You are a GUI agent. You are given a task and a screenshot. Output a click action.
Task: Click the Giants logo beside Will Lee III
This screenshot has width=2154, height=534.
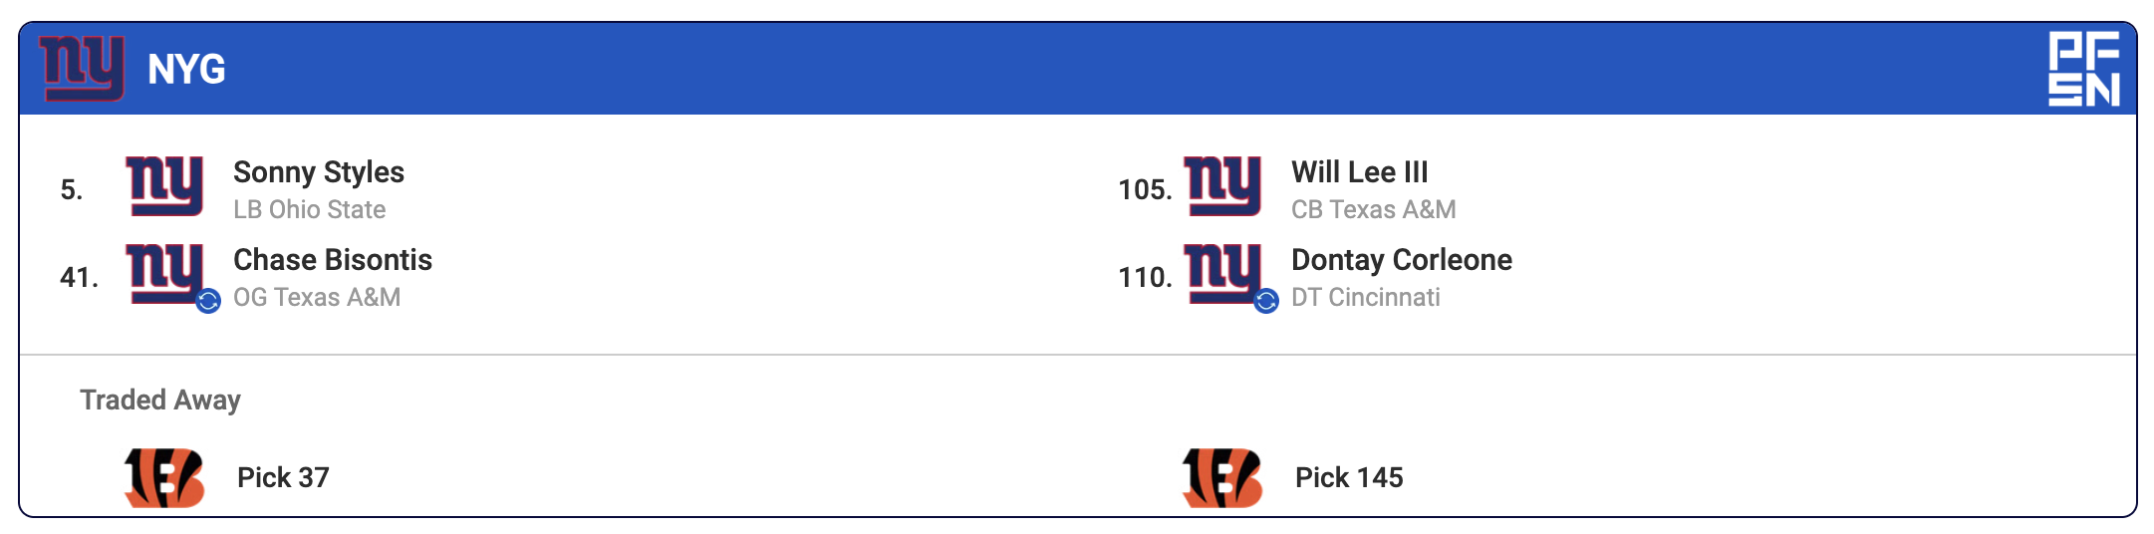click(x=1222, y=186)
